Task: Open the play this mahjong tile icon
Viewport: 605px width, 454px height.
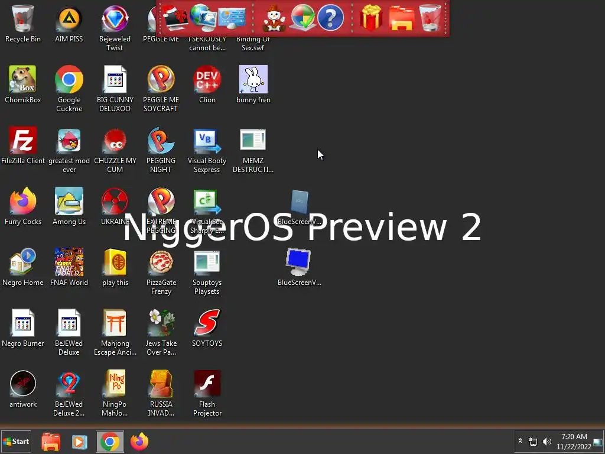Action: (115, 267)
